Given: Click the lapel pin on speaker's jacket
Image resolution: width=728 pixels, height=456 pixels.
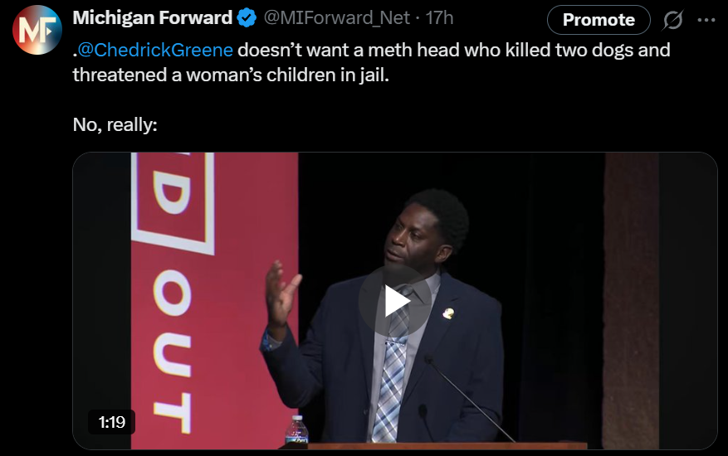Looking at the screenshot, I should tap(448, 314).
